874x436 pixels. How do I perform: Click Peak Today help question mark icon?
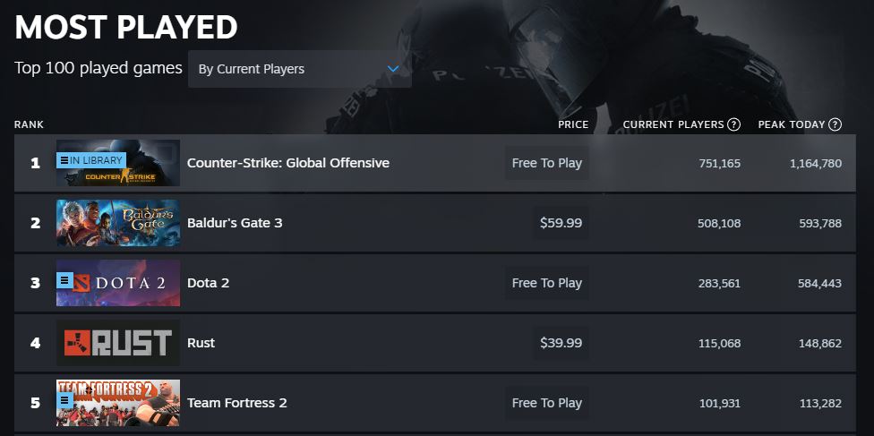point(835,124)
